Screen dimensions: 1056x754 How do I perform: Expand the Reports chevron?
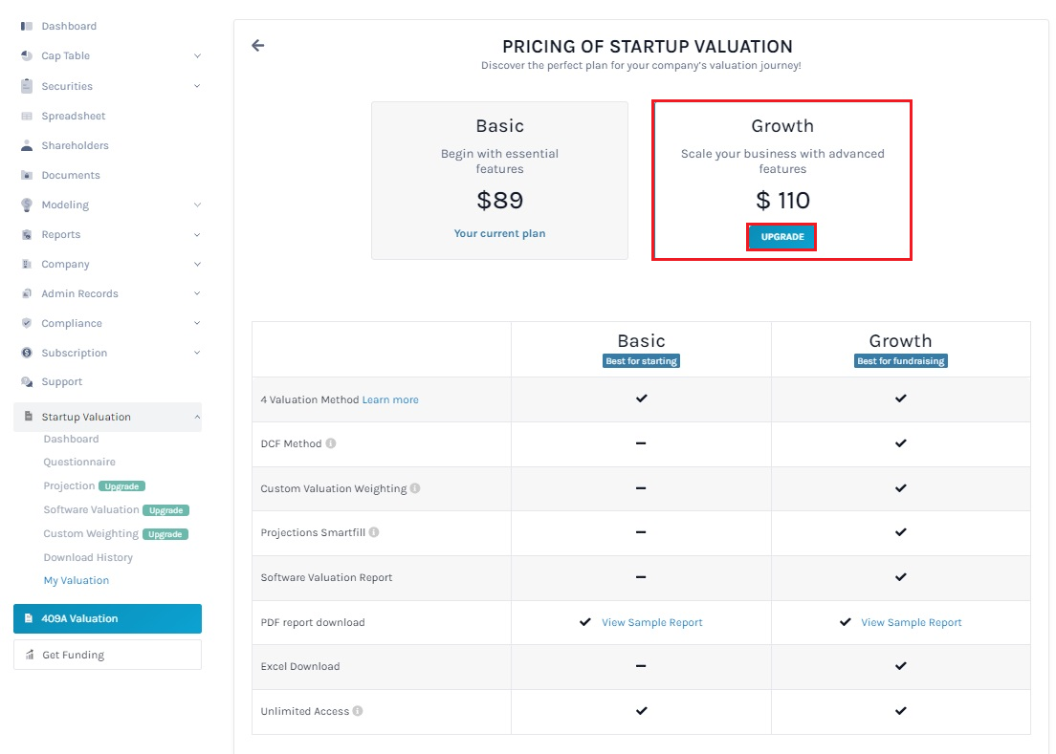pos(197,234)
